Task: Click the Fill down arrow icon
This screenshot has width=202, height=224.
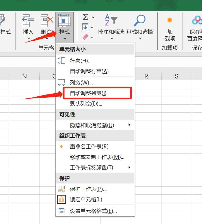Action: point(85,27)
